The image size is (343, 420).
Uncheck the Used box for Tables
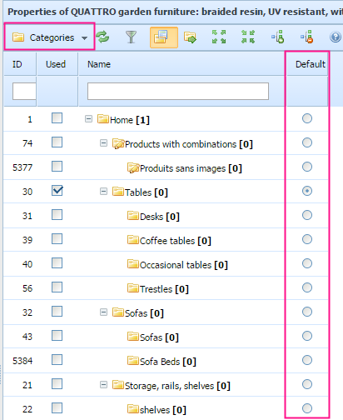click(x=57, y=191)
